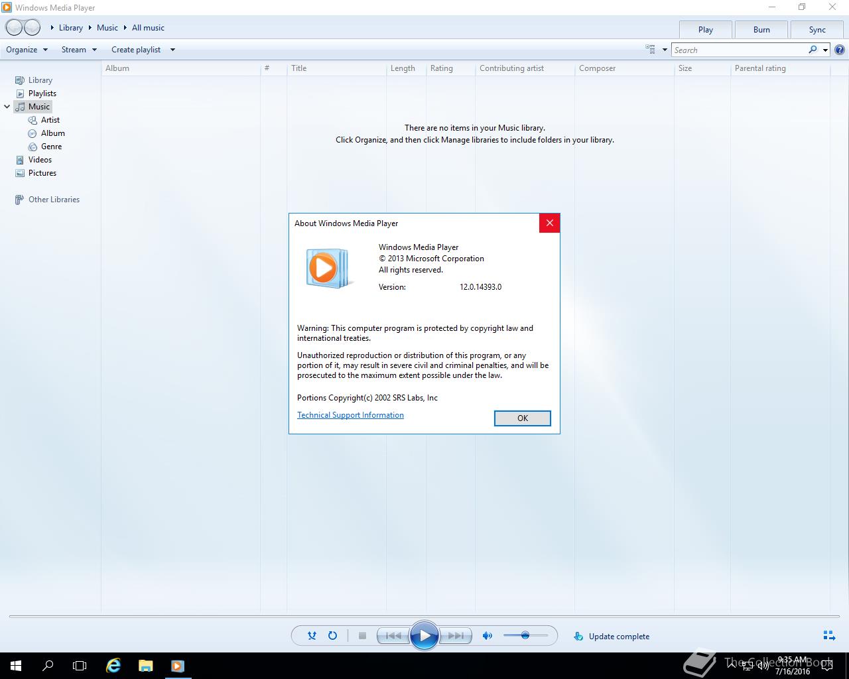849x679 pixels.
Task: Close the About Windows Media Player dialog
Action: pyautogui.click(x=549, y=223)
